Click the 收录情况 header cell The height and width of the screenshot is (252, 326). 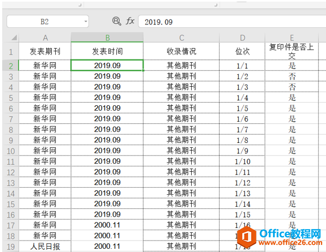click(x=181, y=51)
